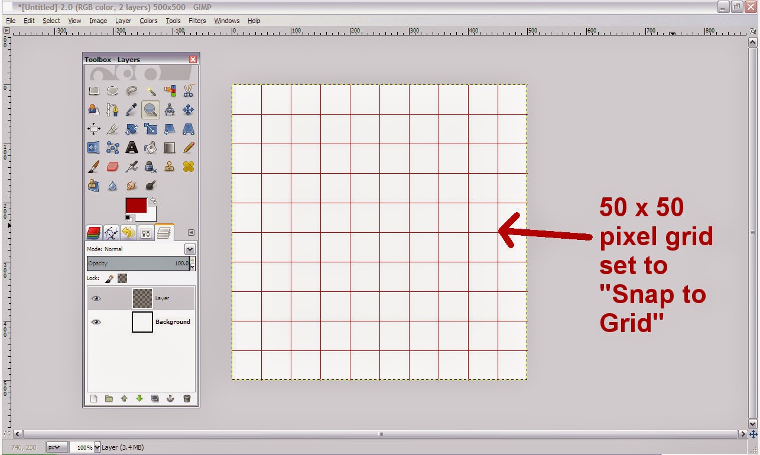Select the Blur/Sharpen droplet tool
This screenshot has width=760, height=455.
pos(112,186)
